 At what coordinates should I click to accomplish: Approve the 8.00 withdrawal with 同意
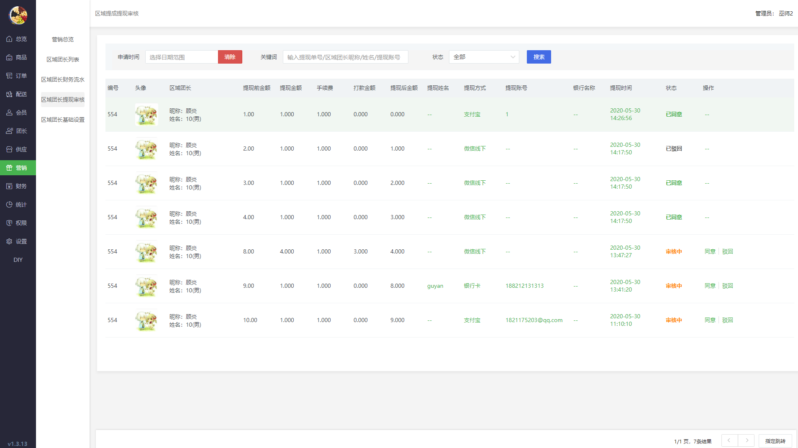point(710,251)
